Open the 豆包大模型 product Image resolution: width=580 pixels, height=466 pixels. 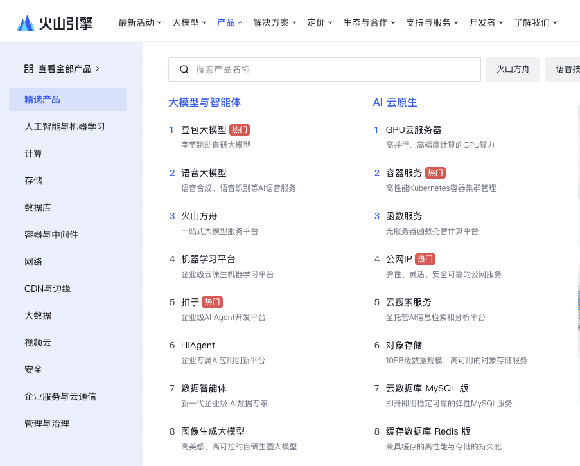click(204, 130)
